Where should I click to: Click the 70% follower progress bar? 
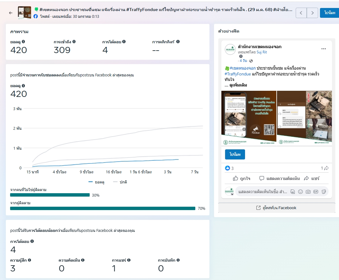103,208
